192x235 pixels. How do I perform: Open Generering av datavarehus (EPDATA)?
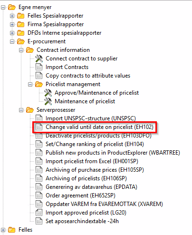point(91,187)
